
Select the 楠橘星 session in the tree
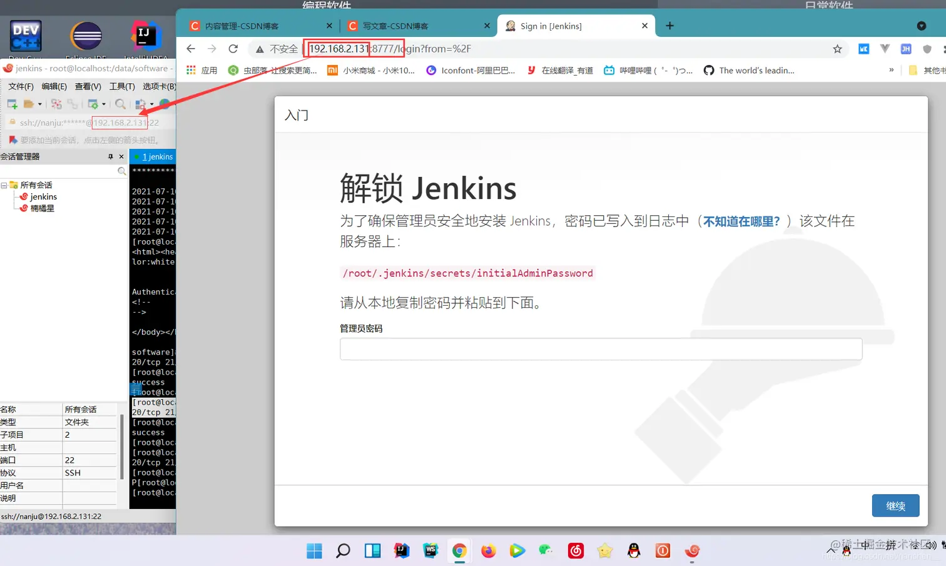click(x=43, y=208)
